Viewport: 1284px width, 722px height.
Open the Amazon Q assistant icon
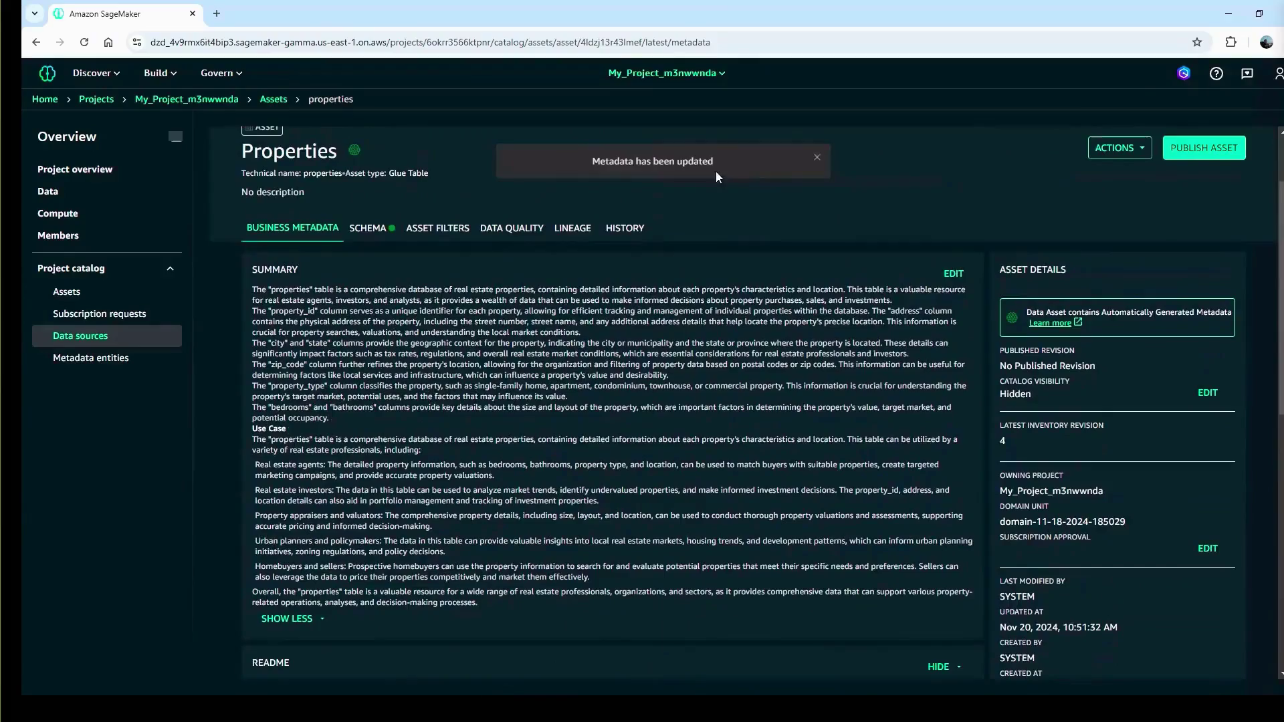point(1184,74)
